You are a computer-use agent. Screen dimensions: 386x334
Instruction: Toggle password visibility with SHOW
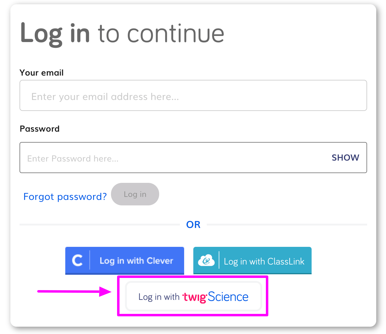pos(345,158)
